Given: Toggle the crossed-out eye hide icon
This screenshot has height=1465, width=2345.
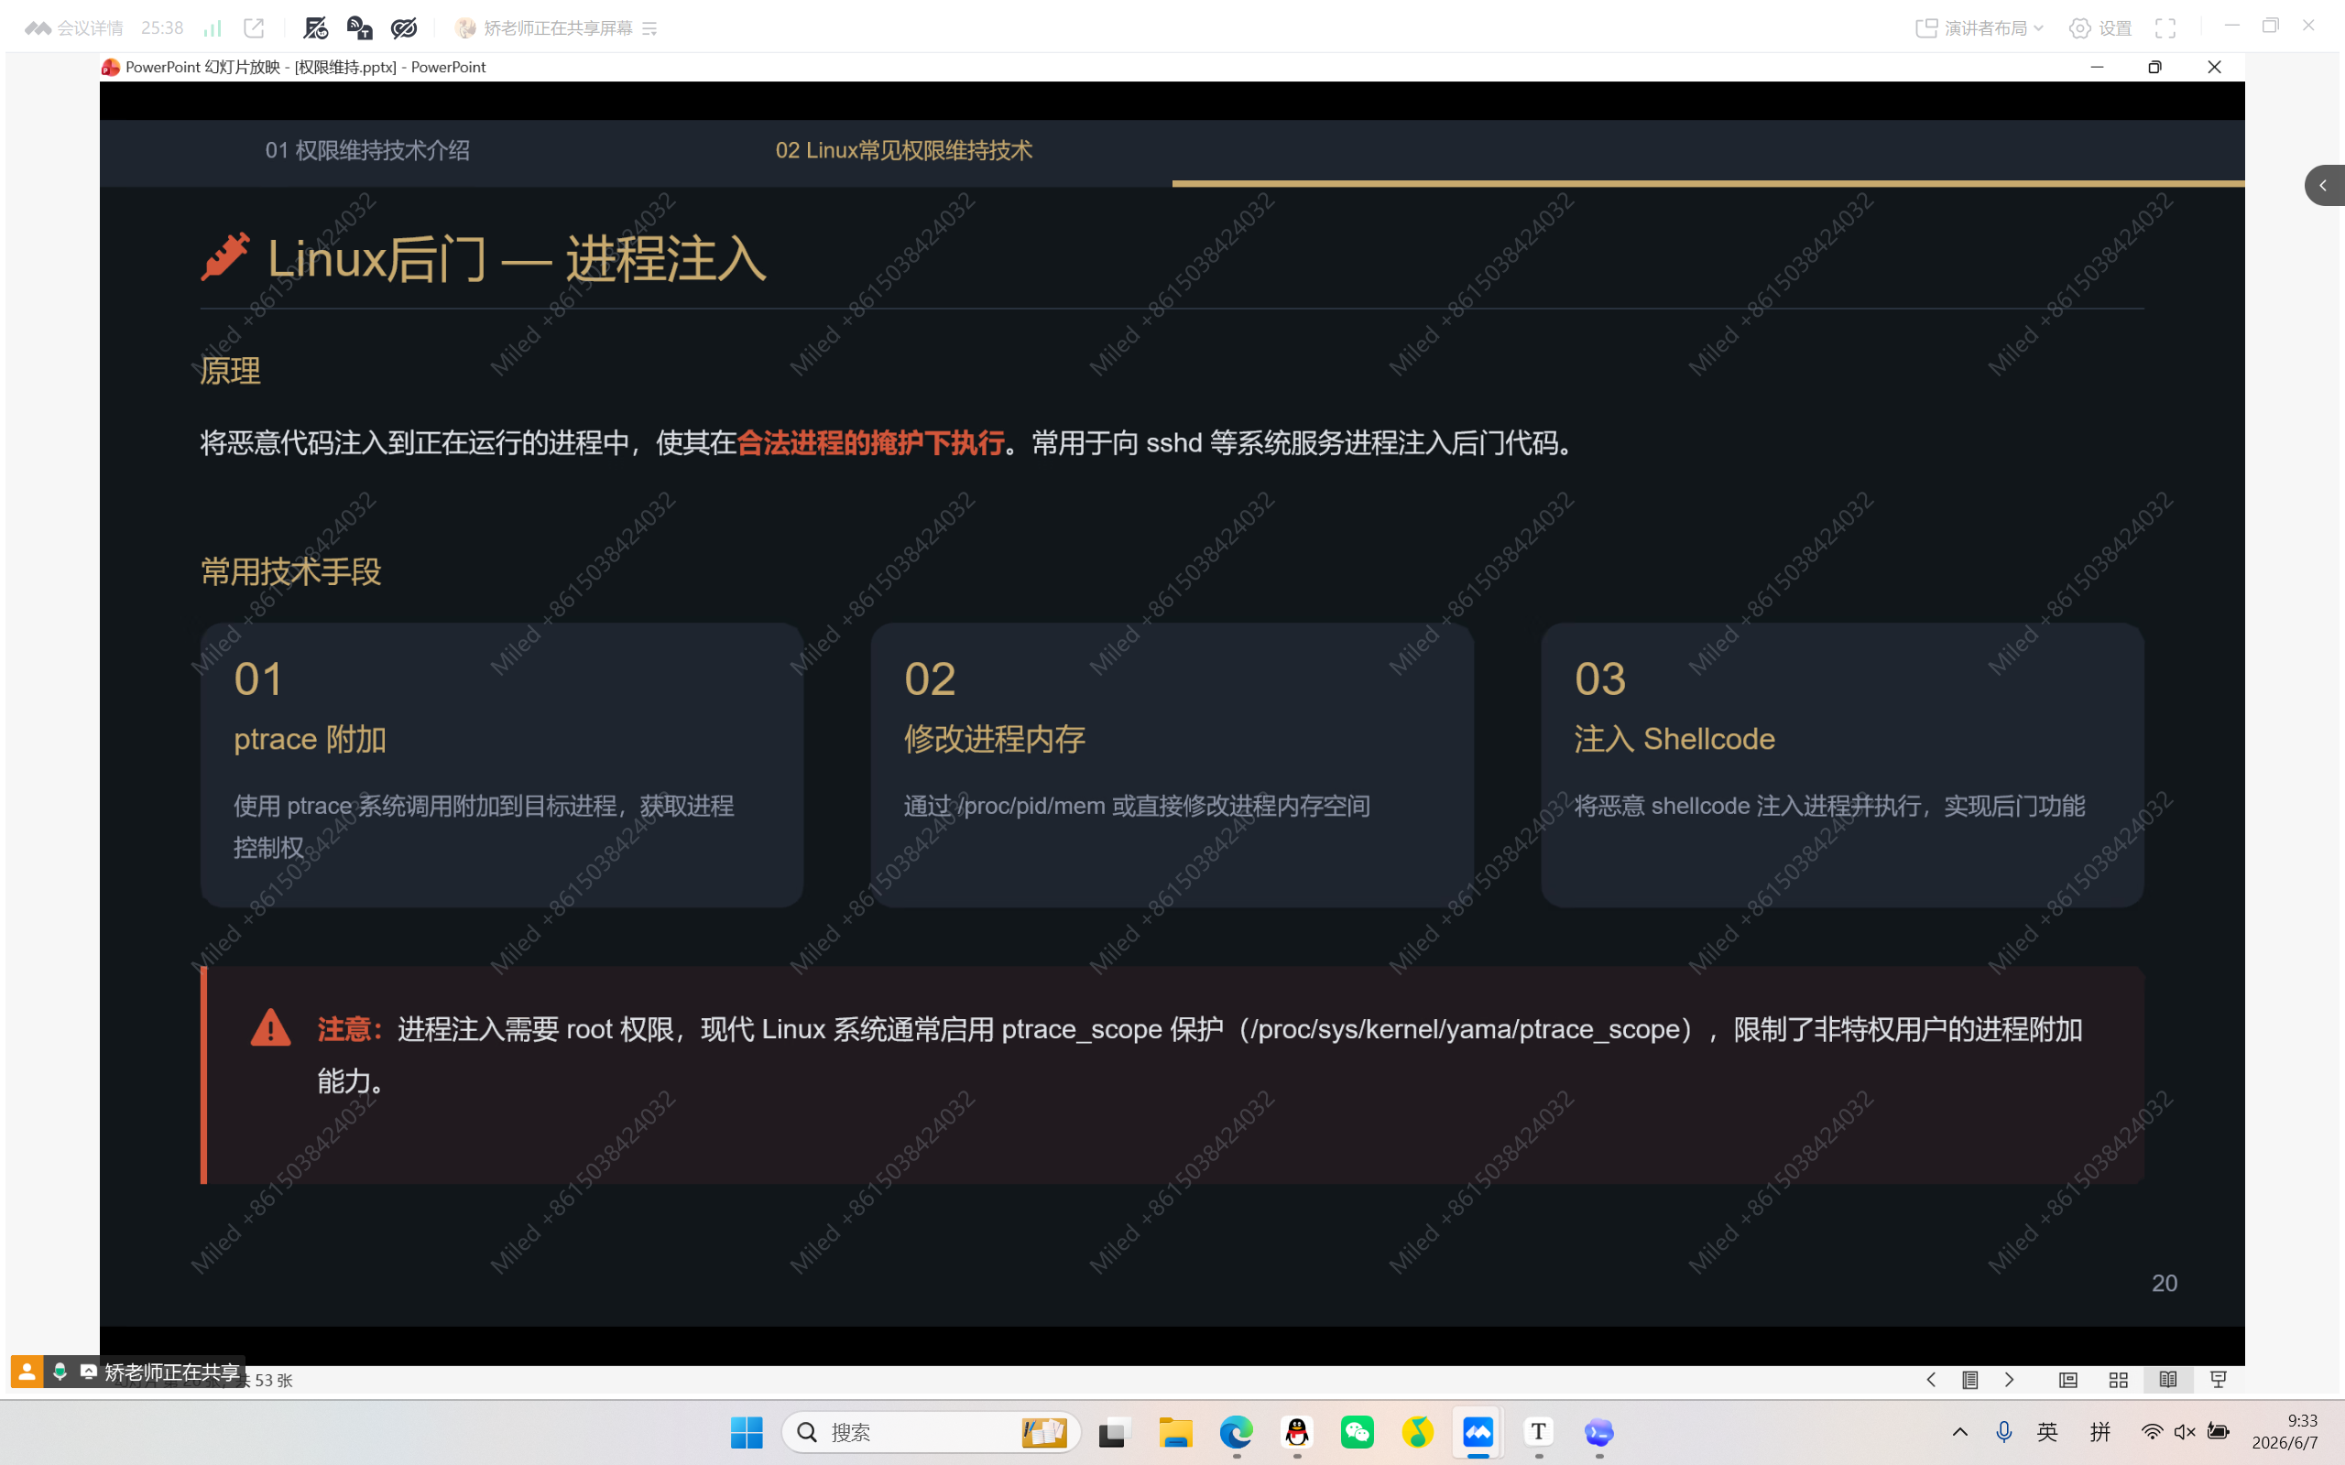Looking at the screenshot, I should pos(404,28).
